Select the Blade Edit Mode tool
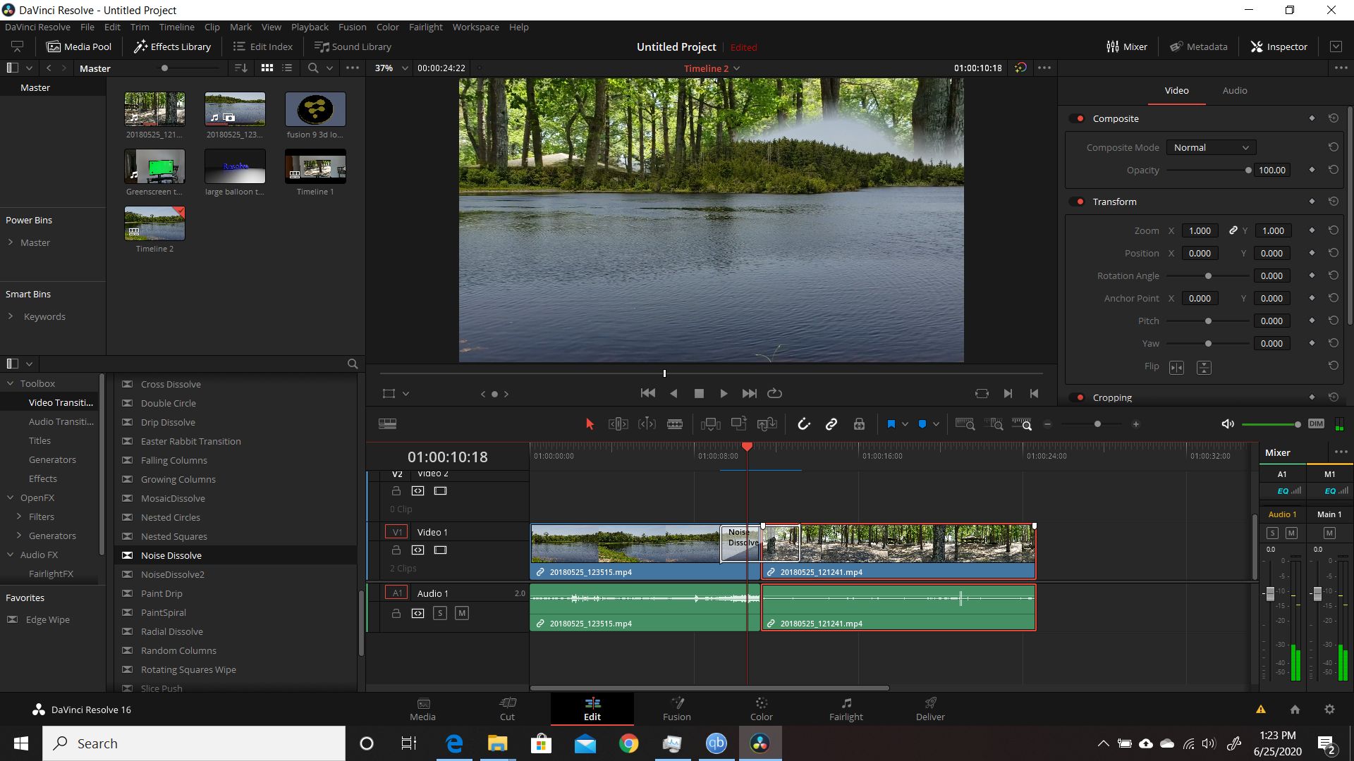This screenshot has width=1354, height=761. coord(675,424)
